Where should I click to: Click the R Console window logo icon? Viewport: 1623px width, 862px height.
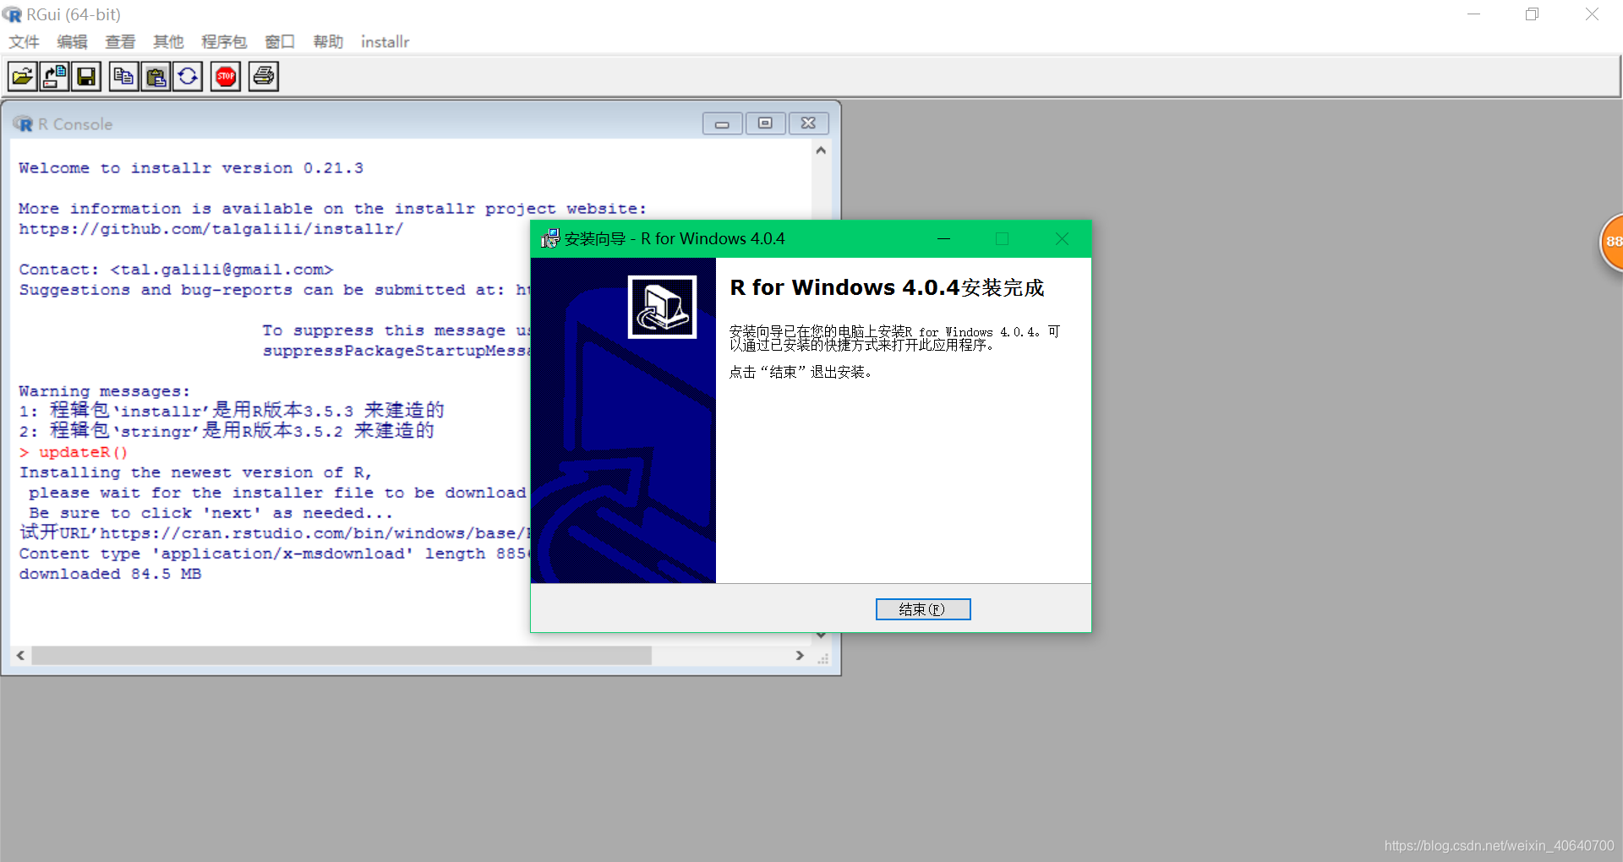coord(23,124)
